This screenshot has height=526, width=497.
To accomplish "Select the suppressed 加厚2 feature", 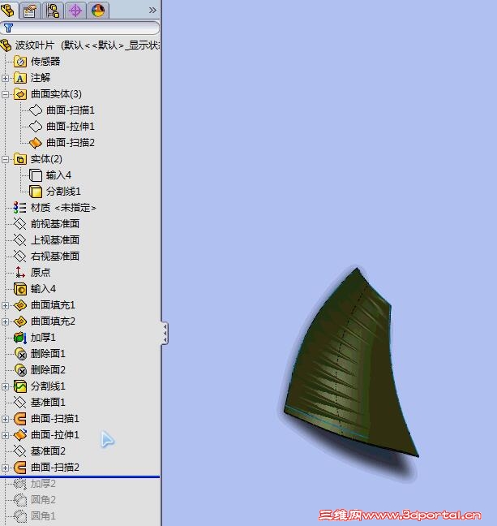I will tap(35, 484).
